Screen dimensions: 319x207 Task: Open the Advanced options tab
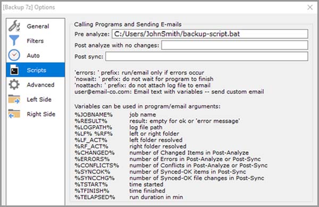[40, 85]
